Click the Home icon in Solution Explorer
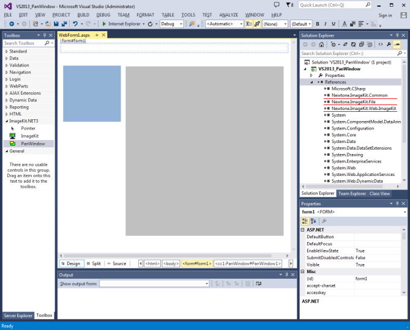410x330 pixels. 321,45
